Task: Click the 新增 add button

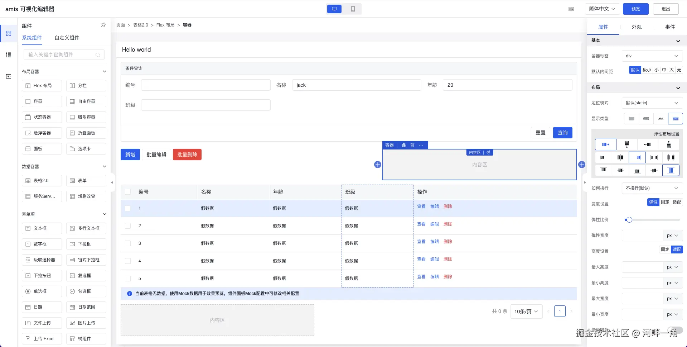Action: pos(130,155)
